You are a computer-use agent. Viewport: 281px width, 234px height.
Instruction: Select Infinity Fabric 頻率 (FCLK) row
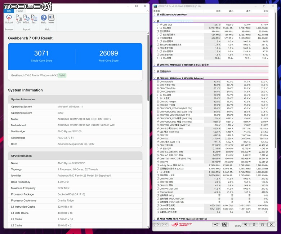coord(211,165)
